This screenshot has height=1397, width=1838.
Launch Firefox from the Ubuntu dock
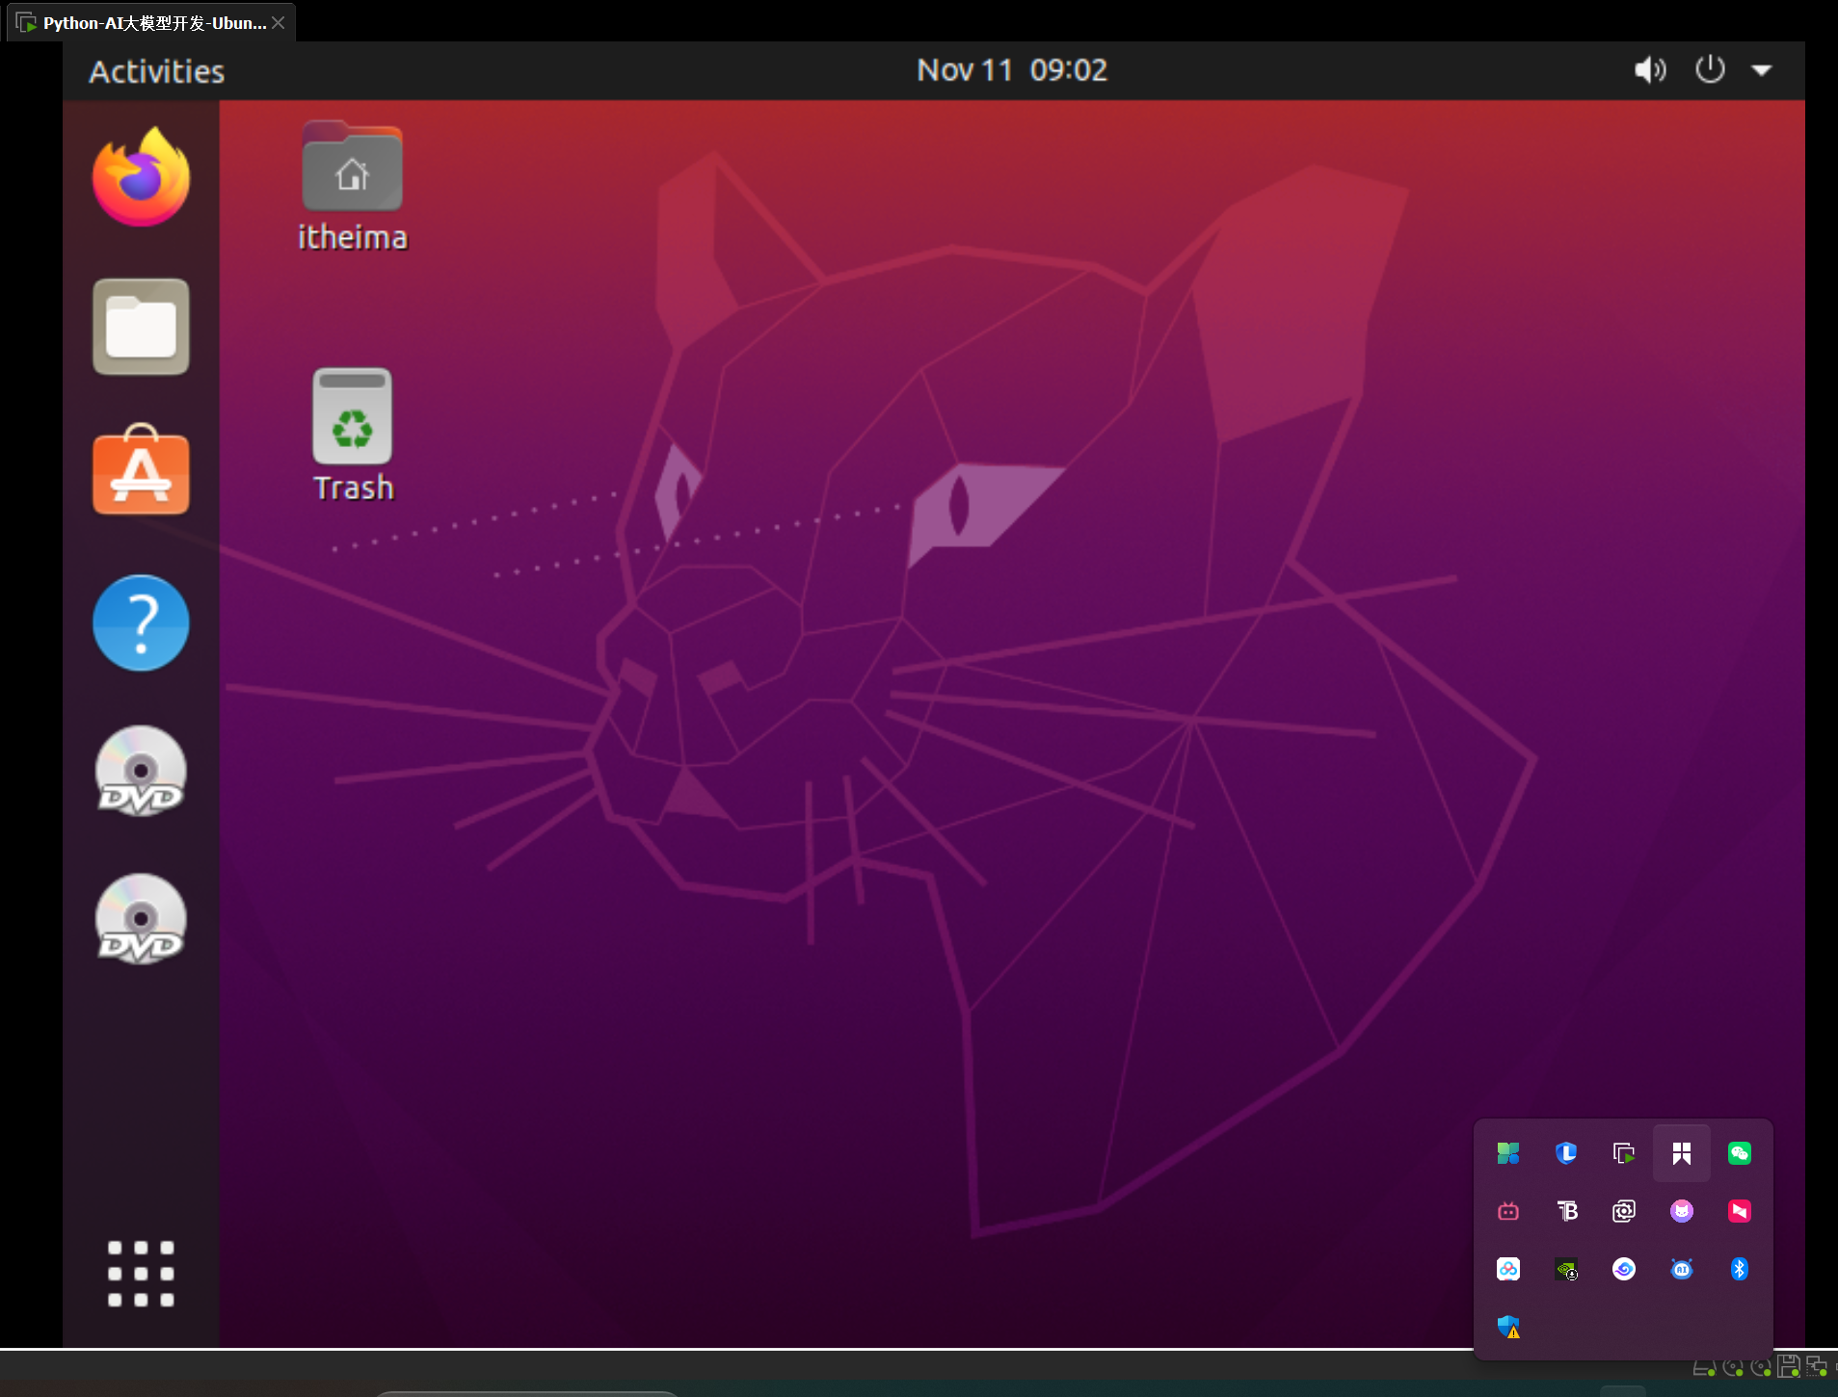pyautogui.click(x=141, y=177)
